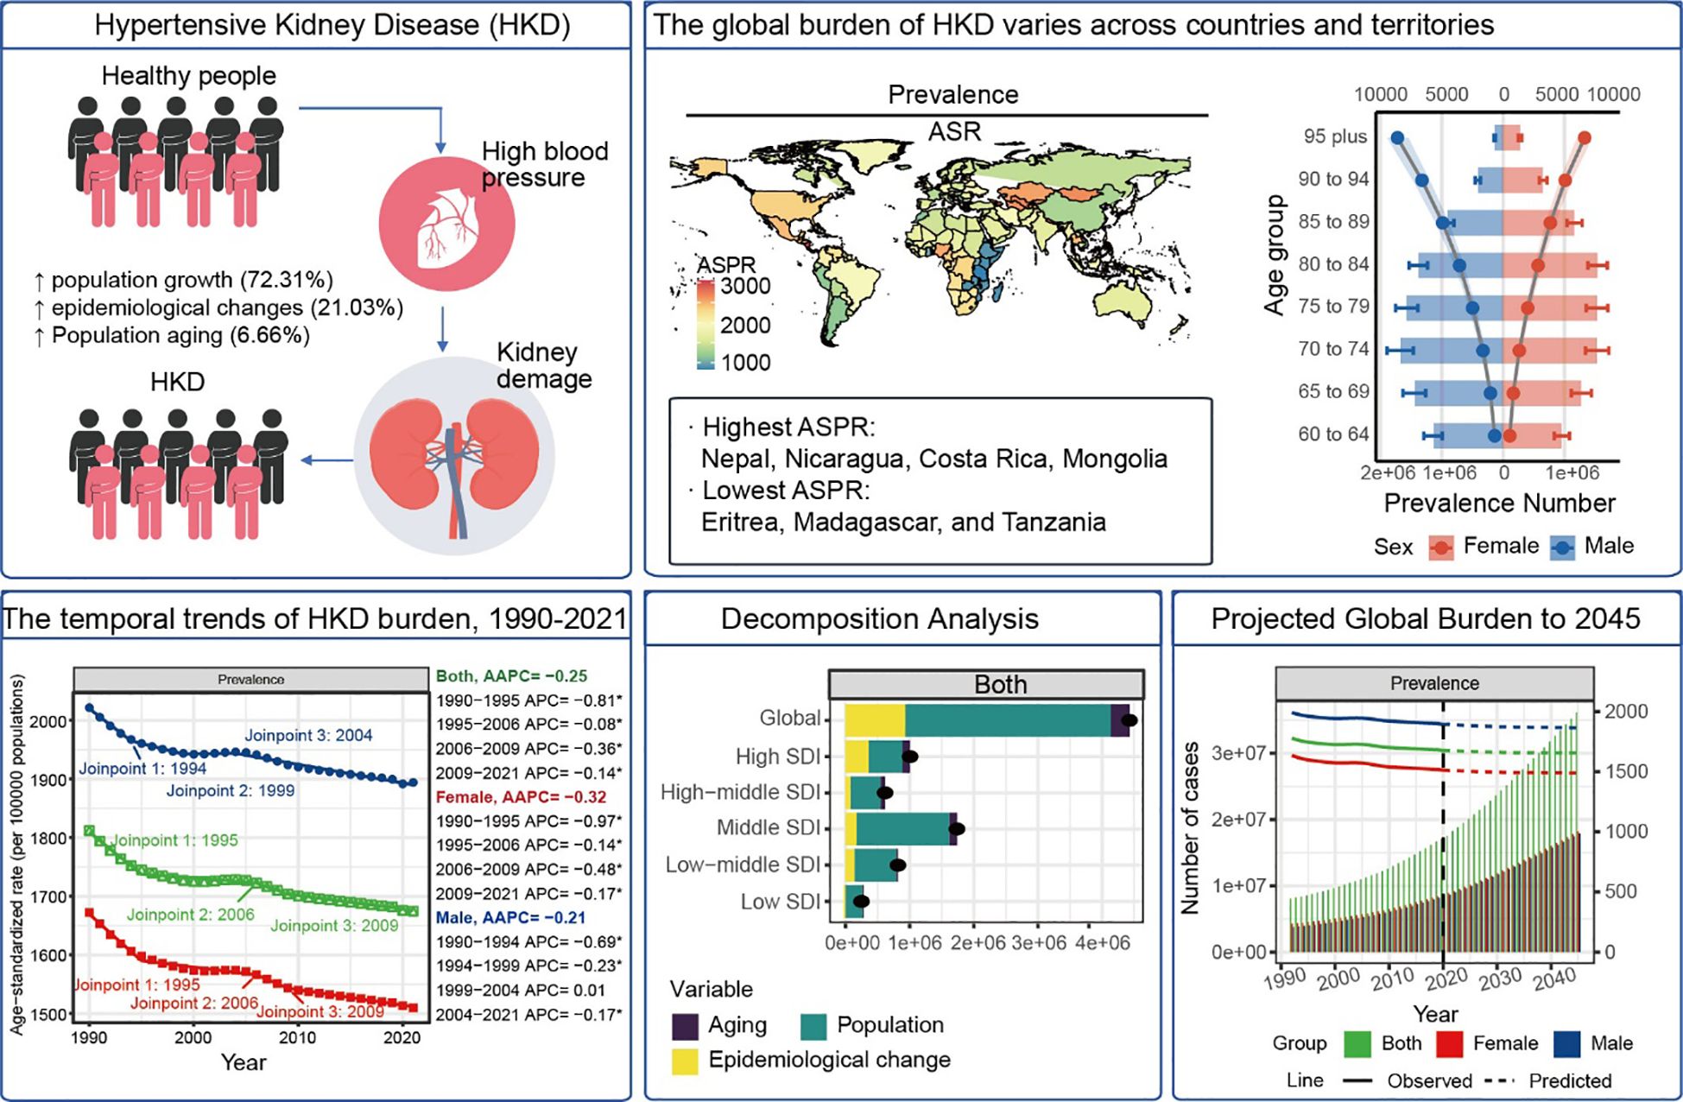The image size is (1683, 1102).
Task: Click the Aging purple legend swatch
Action: coord(685,1026)
